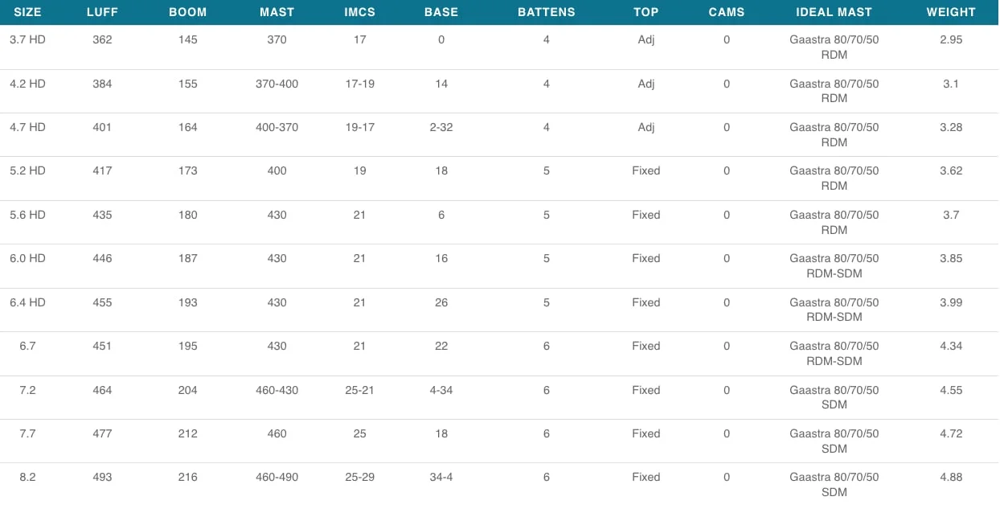Select mast value 370-400 for 4.2 HD

[x=277, y=84]
